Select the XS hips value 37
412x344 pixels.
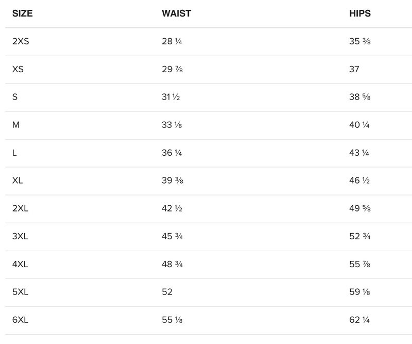click(x=354, y=70)
